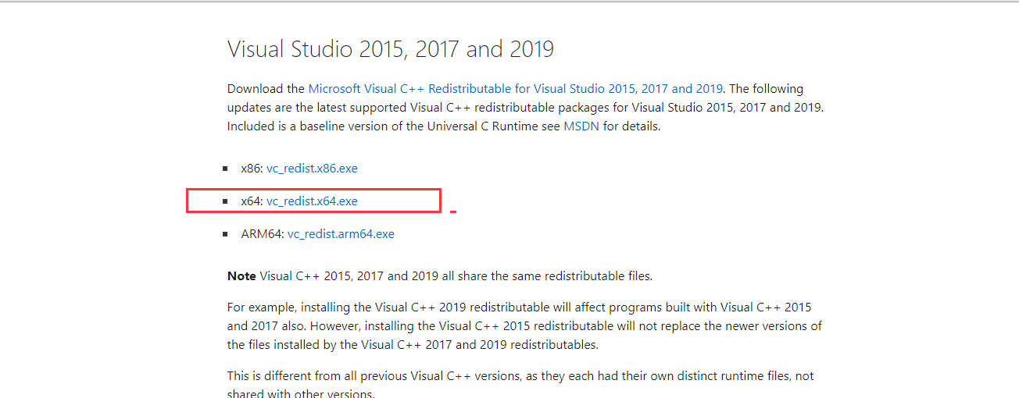Follow the MSDN link for details
The image size is (1019, 398).
coord(581,126)
